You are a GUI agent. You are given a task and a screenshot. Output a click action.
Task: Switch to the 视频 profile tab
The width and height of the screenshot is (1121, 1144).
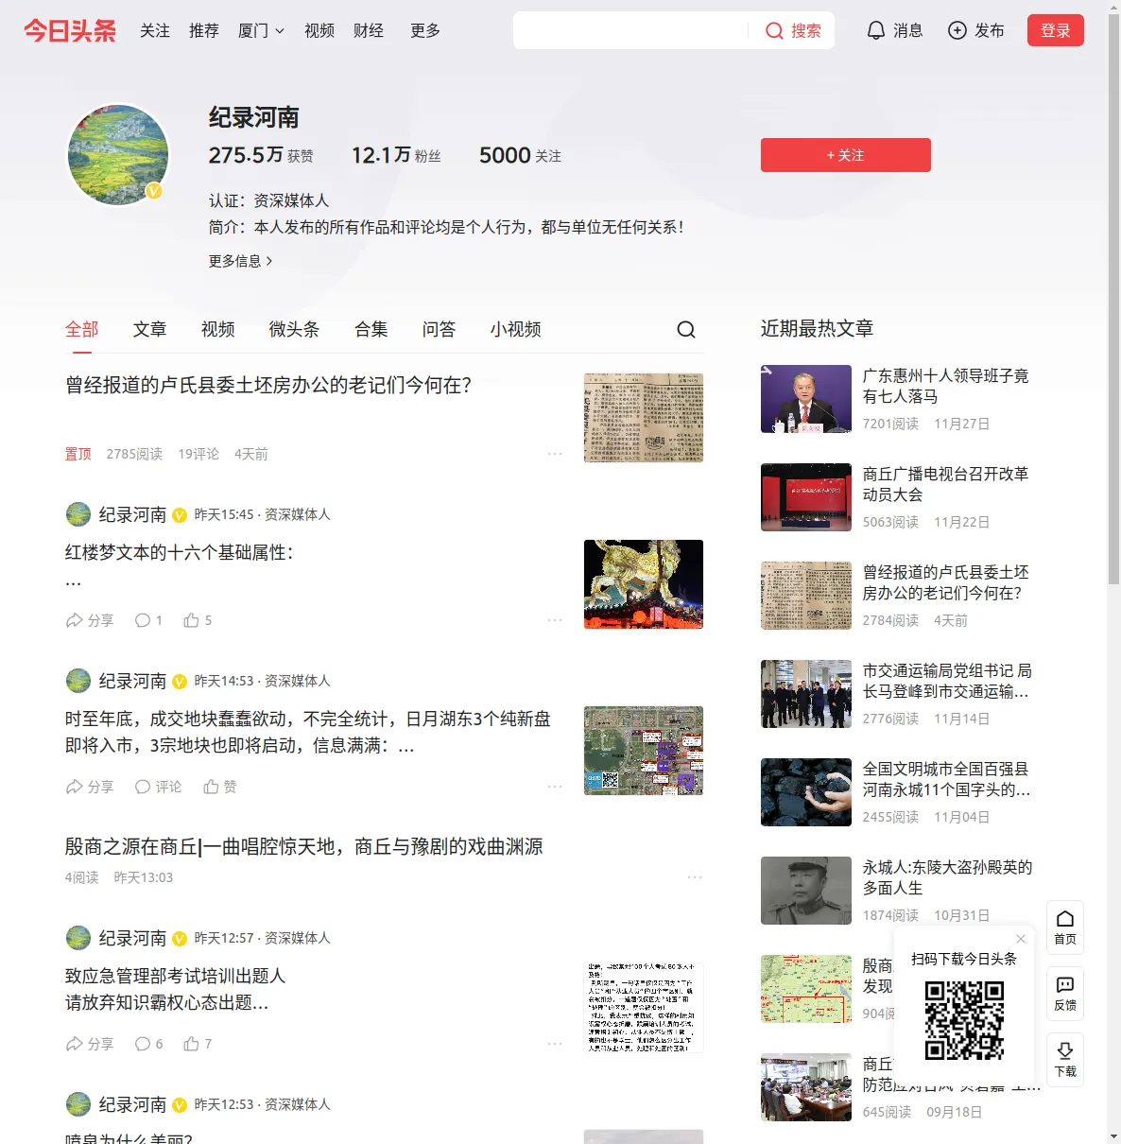[218, 329]
